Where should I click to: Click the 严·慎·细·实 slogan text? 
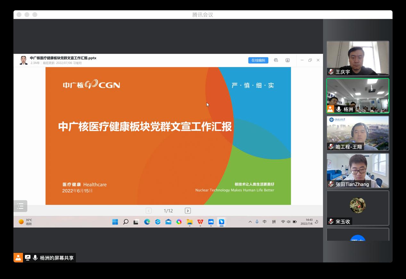(253, 85)
